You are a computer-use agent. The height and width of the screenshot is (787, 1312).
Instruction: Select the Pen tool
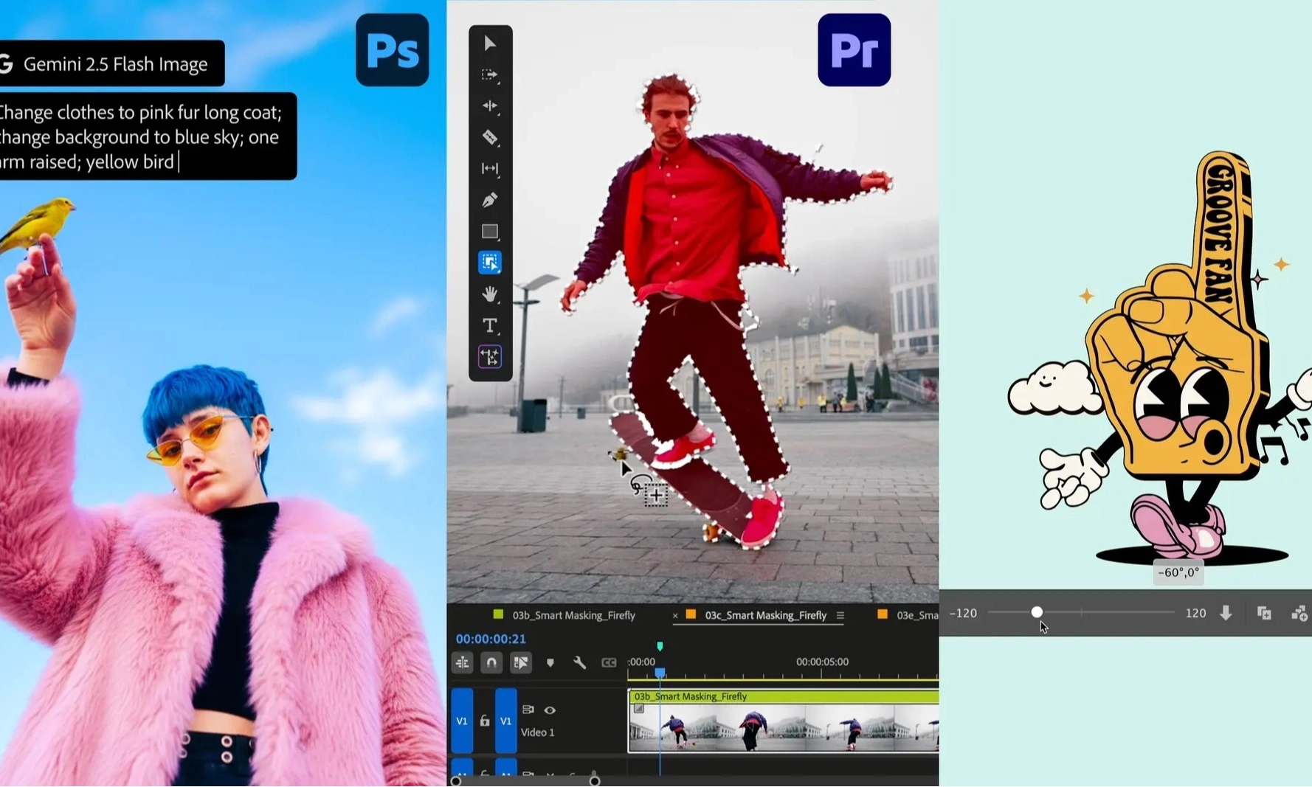tap(490, 198)
